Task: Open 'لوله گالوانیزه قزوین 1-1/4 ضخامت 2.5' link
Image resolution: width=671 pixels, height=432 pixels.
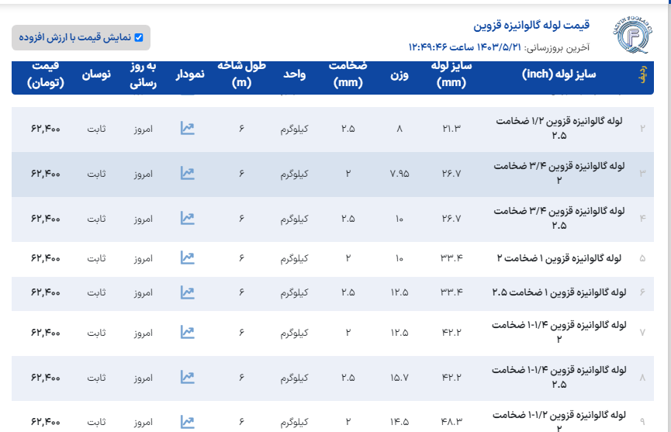Action: pos(559,378)
